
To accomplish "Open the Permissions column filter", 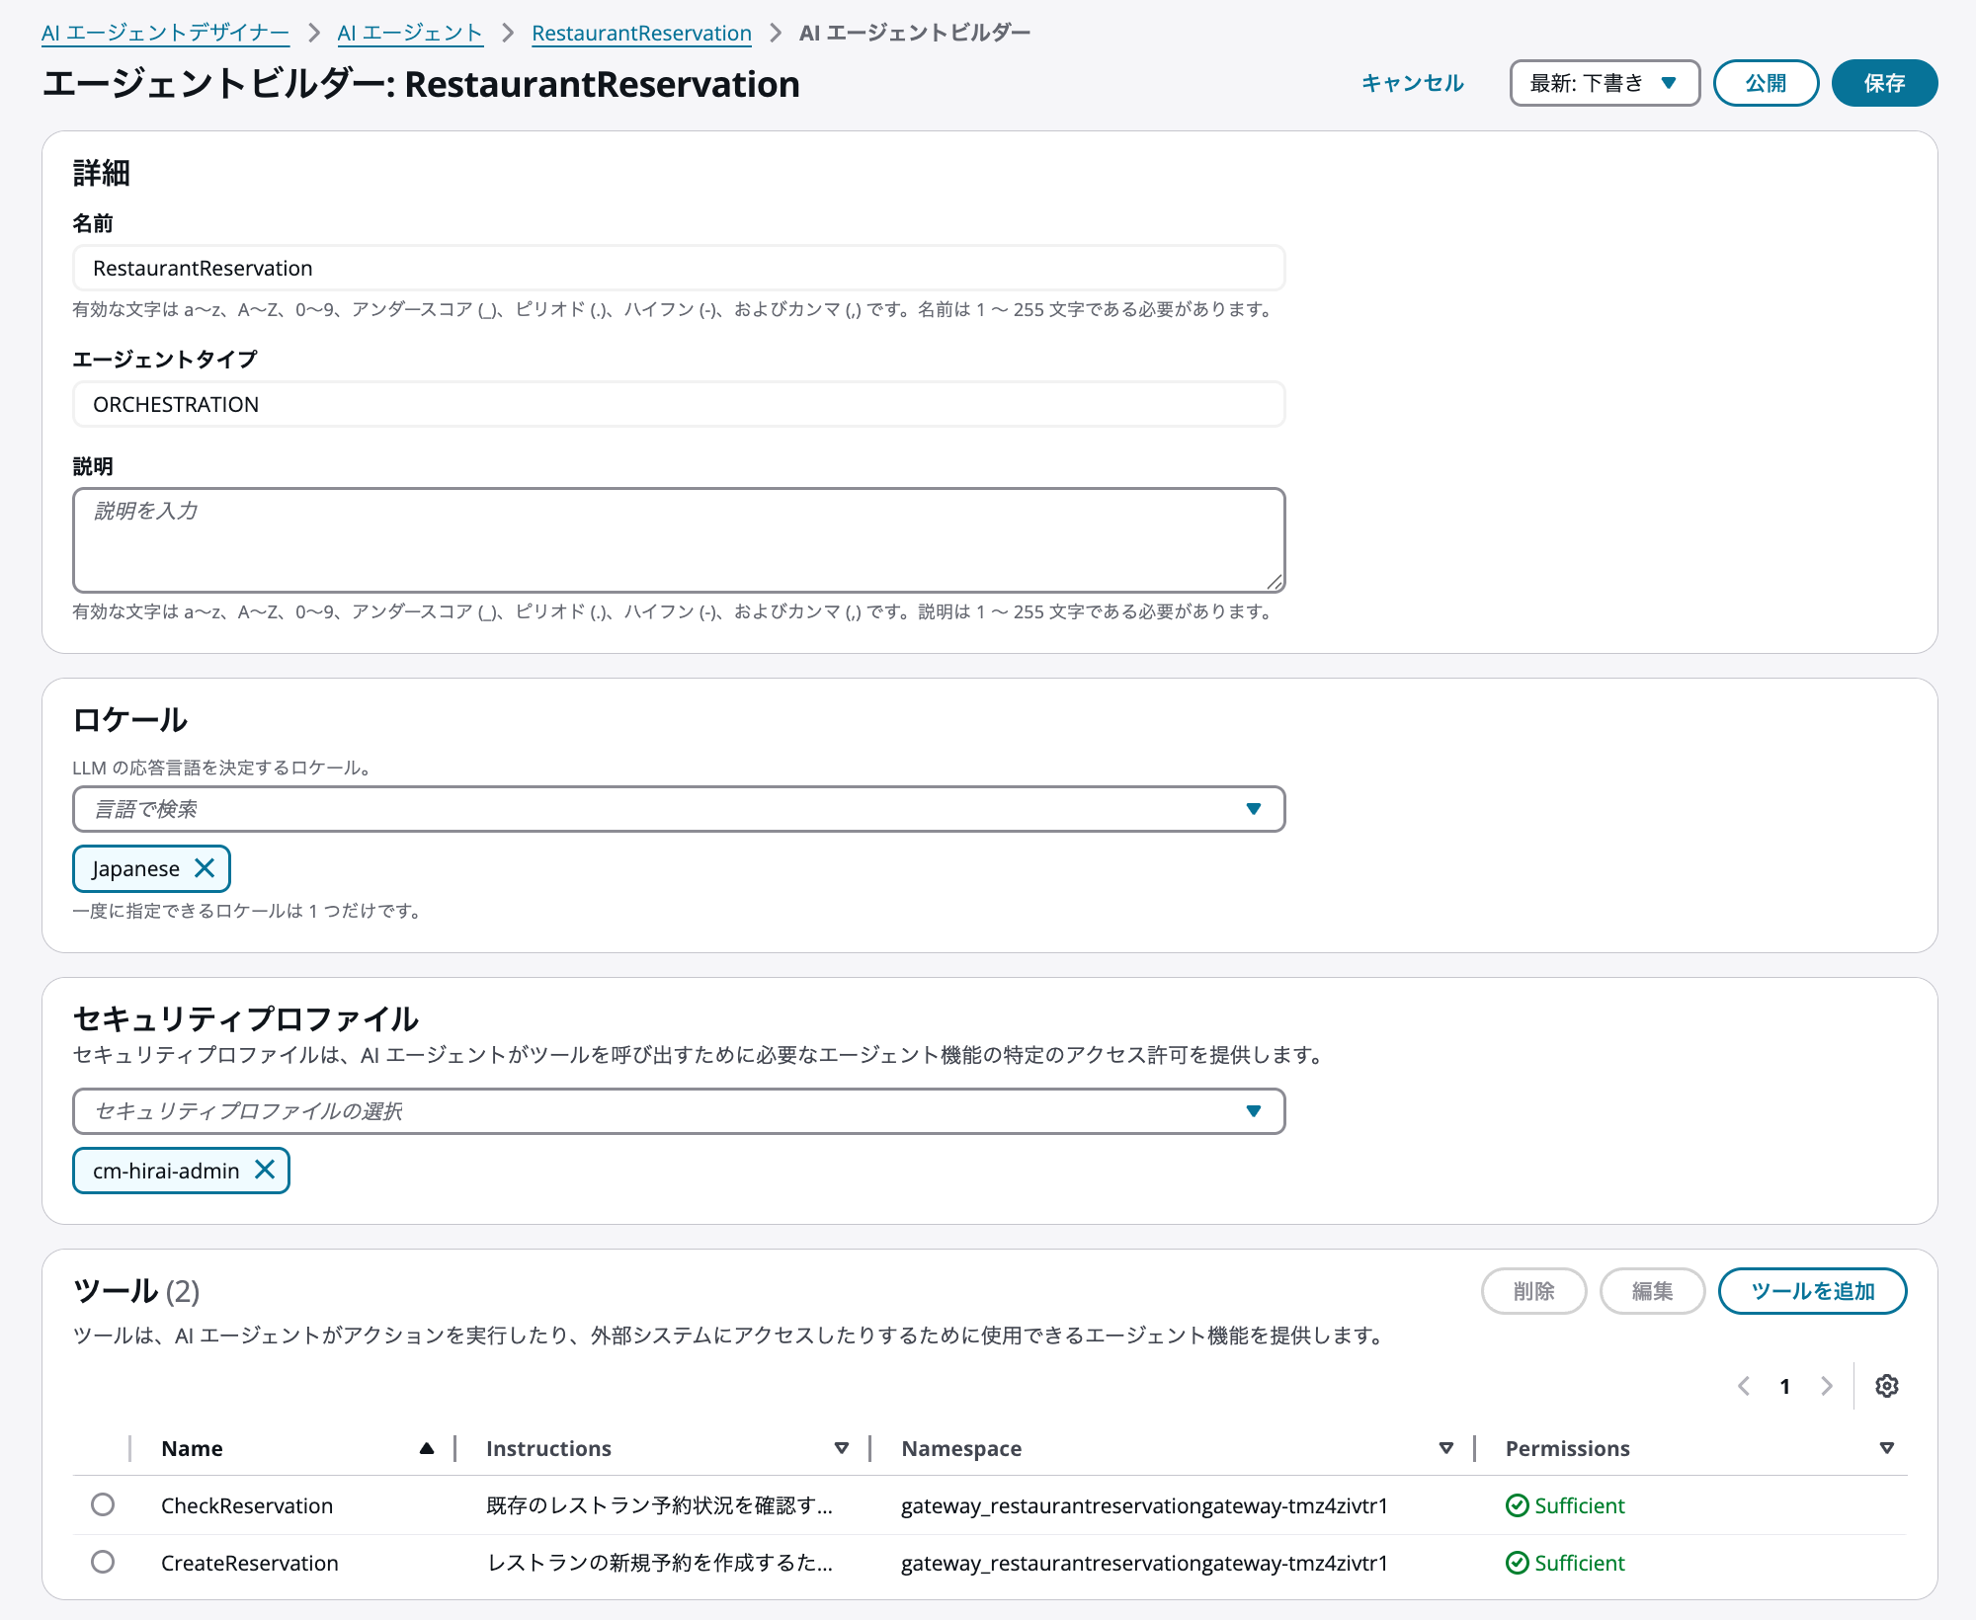I will click(x=1885, y=1448).
